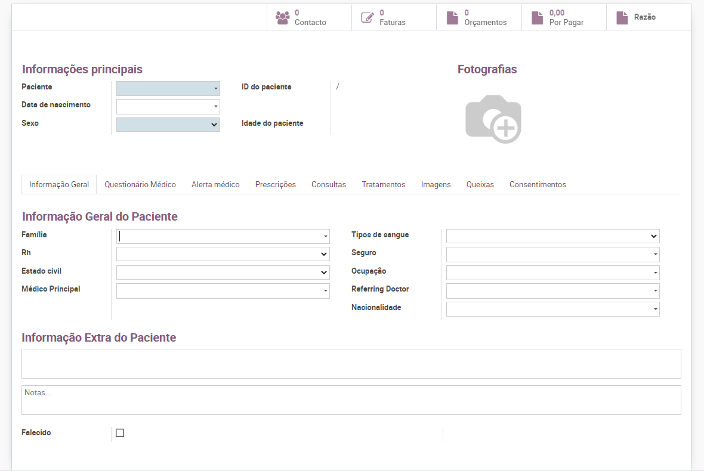The width and height of the screenshot is (704, 471).
Task: Open the Nacionalidade selection field
Action: pyautogui.click(x=552, y=309)
